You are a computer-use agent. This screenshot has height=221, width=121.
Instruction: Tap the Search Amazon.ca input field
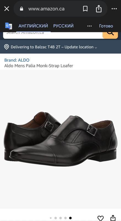53,35
